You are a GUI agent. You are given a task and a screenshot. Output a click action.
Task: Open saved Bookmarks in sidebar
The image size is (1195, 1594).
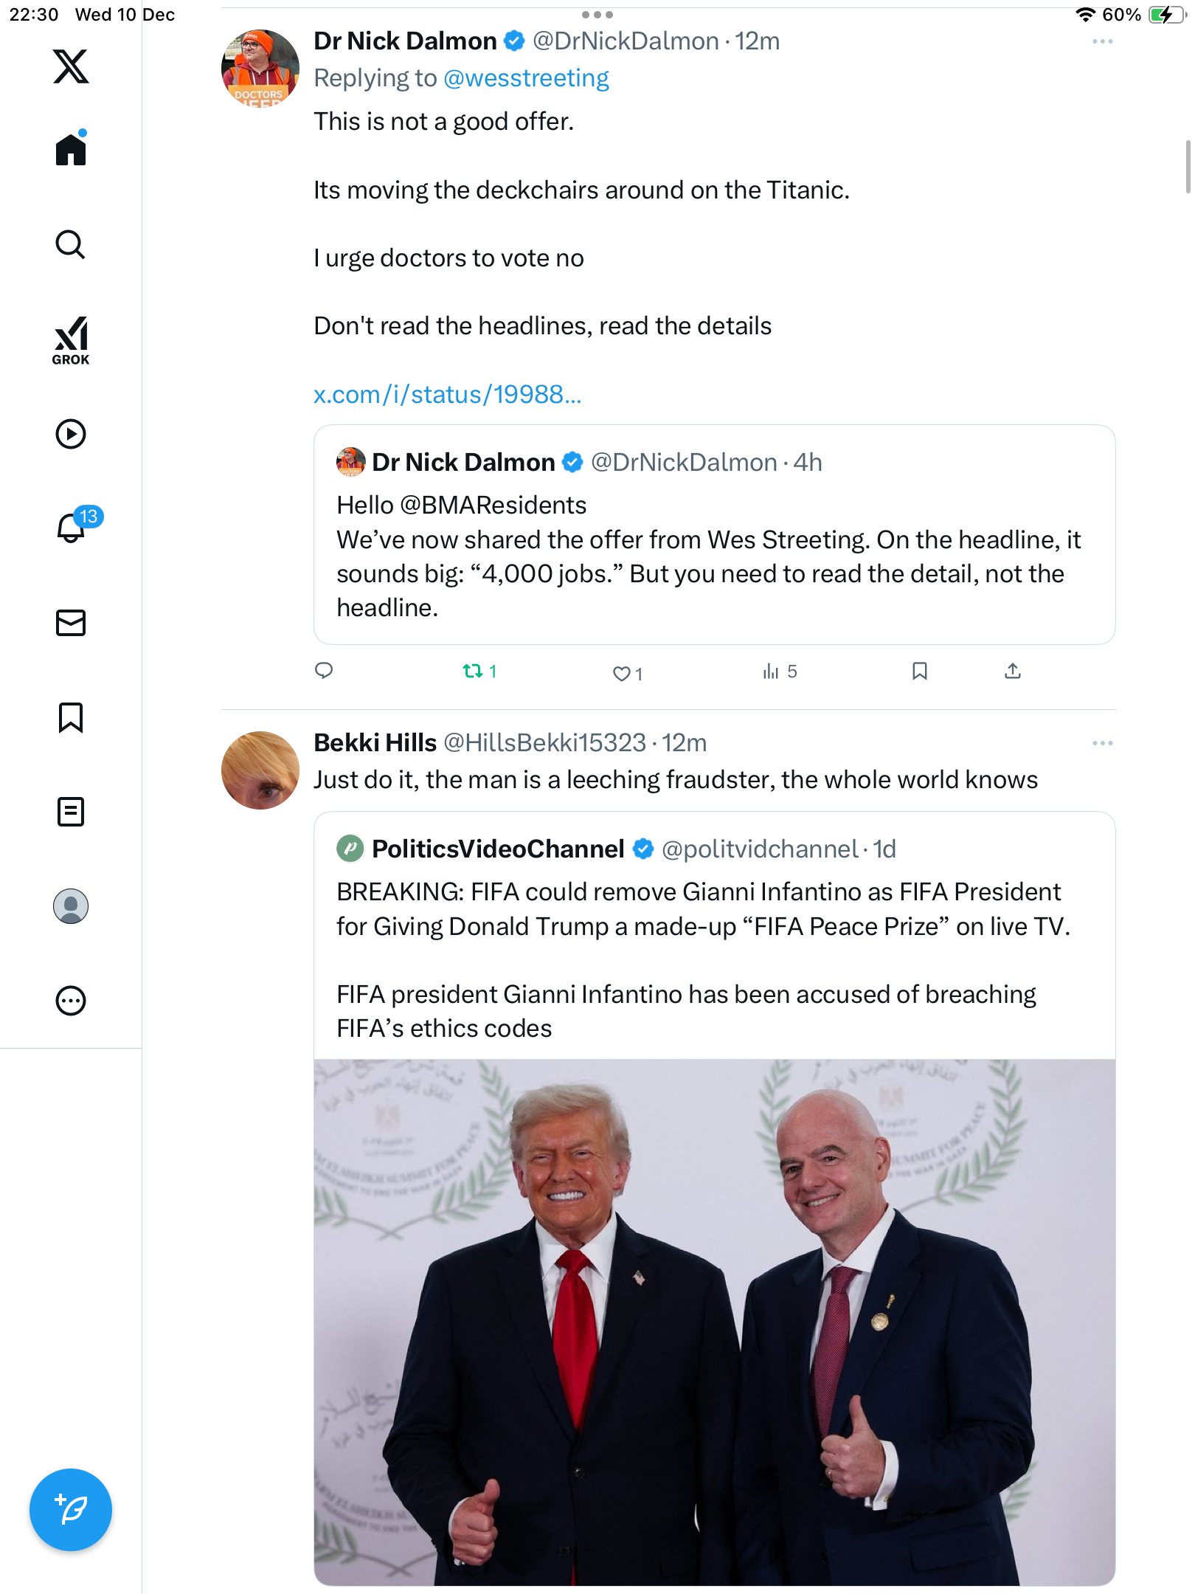tap(71, 717)
